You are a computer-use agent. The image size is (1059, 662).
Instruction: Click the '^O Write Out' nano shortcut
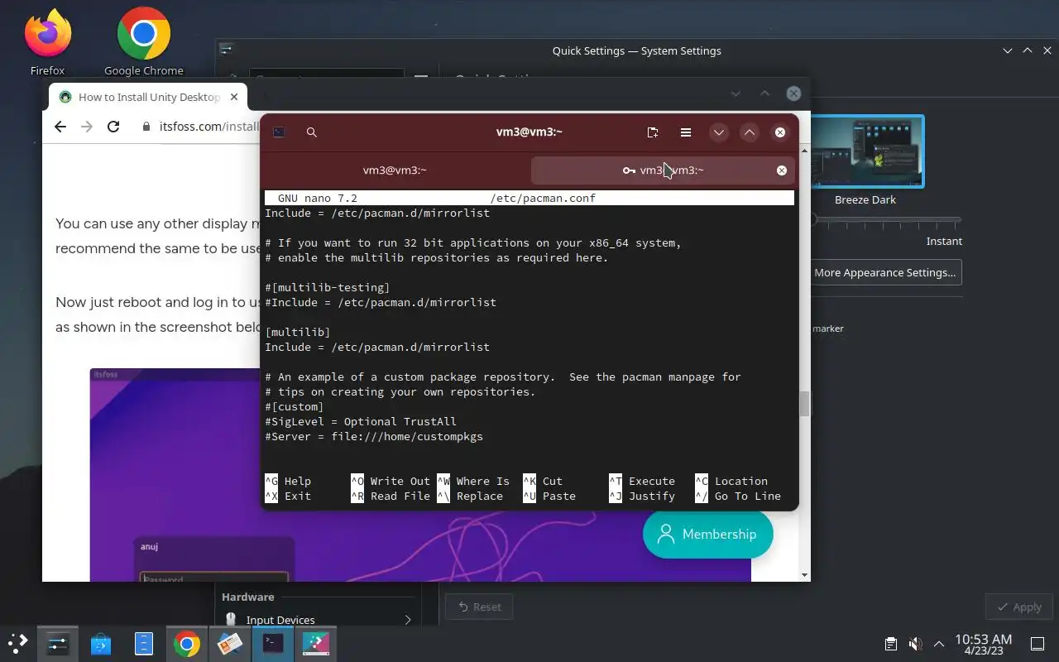(x=391, y=481)
